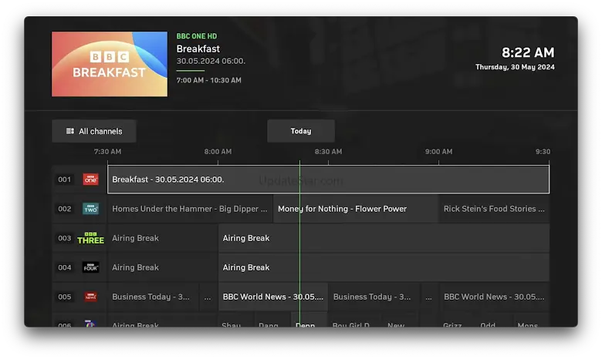Click the BBC Breakfast preview thumbnail
The width and height of the screenshot is (602, 359).
coord(110,64)
